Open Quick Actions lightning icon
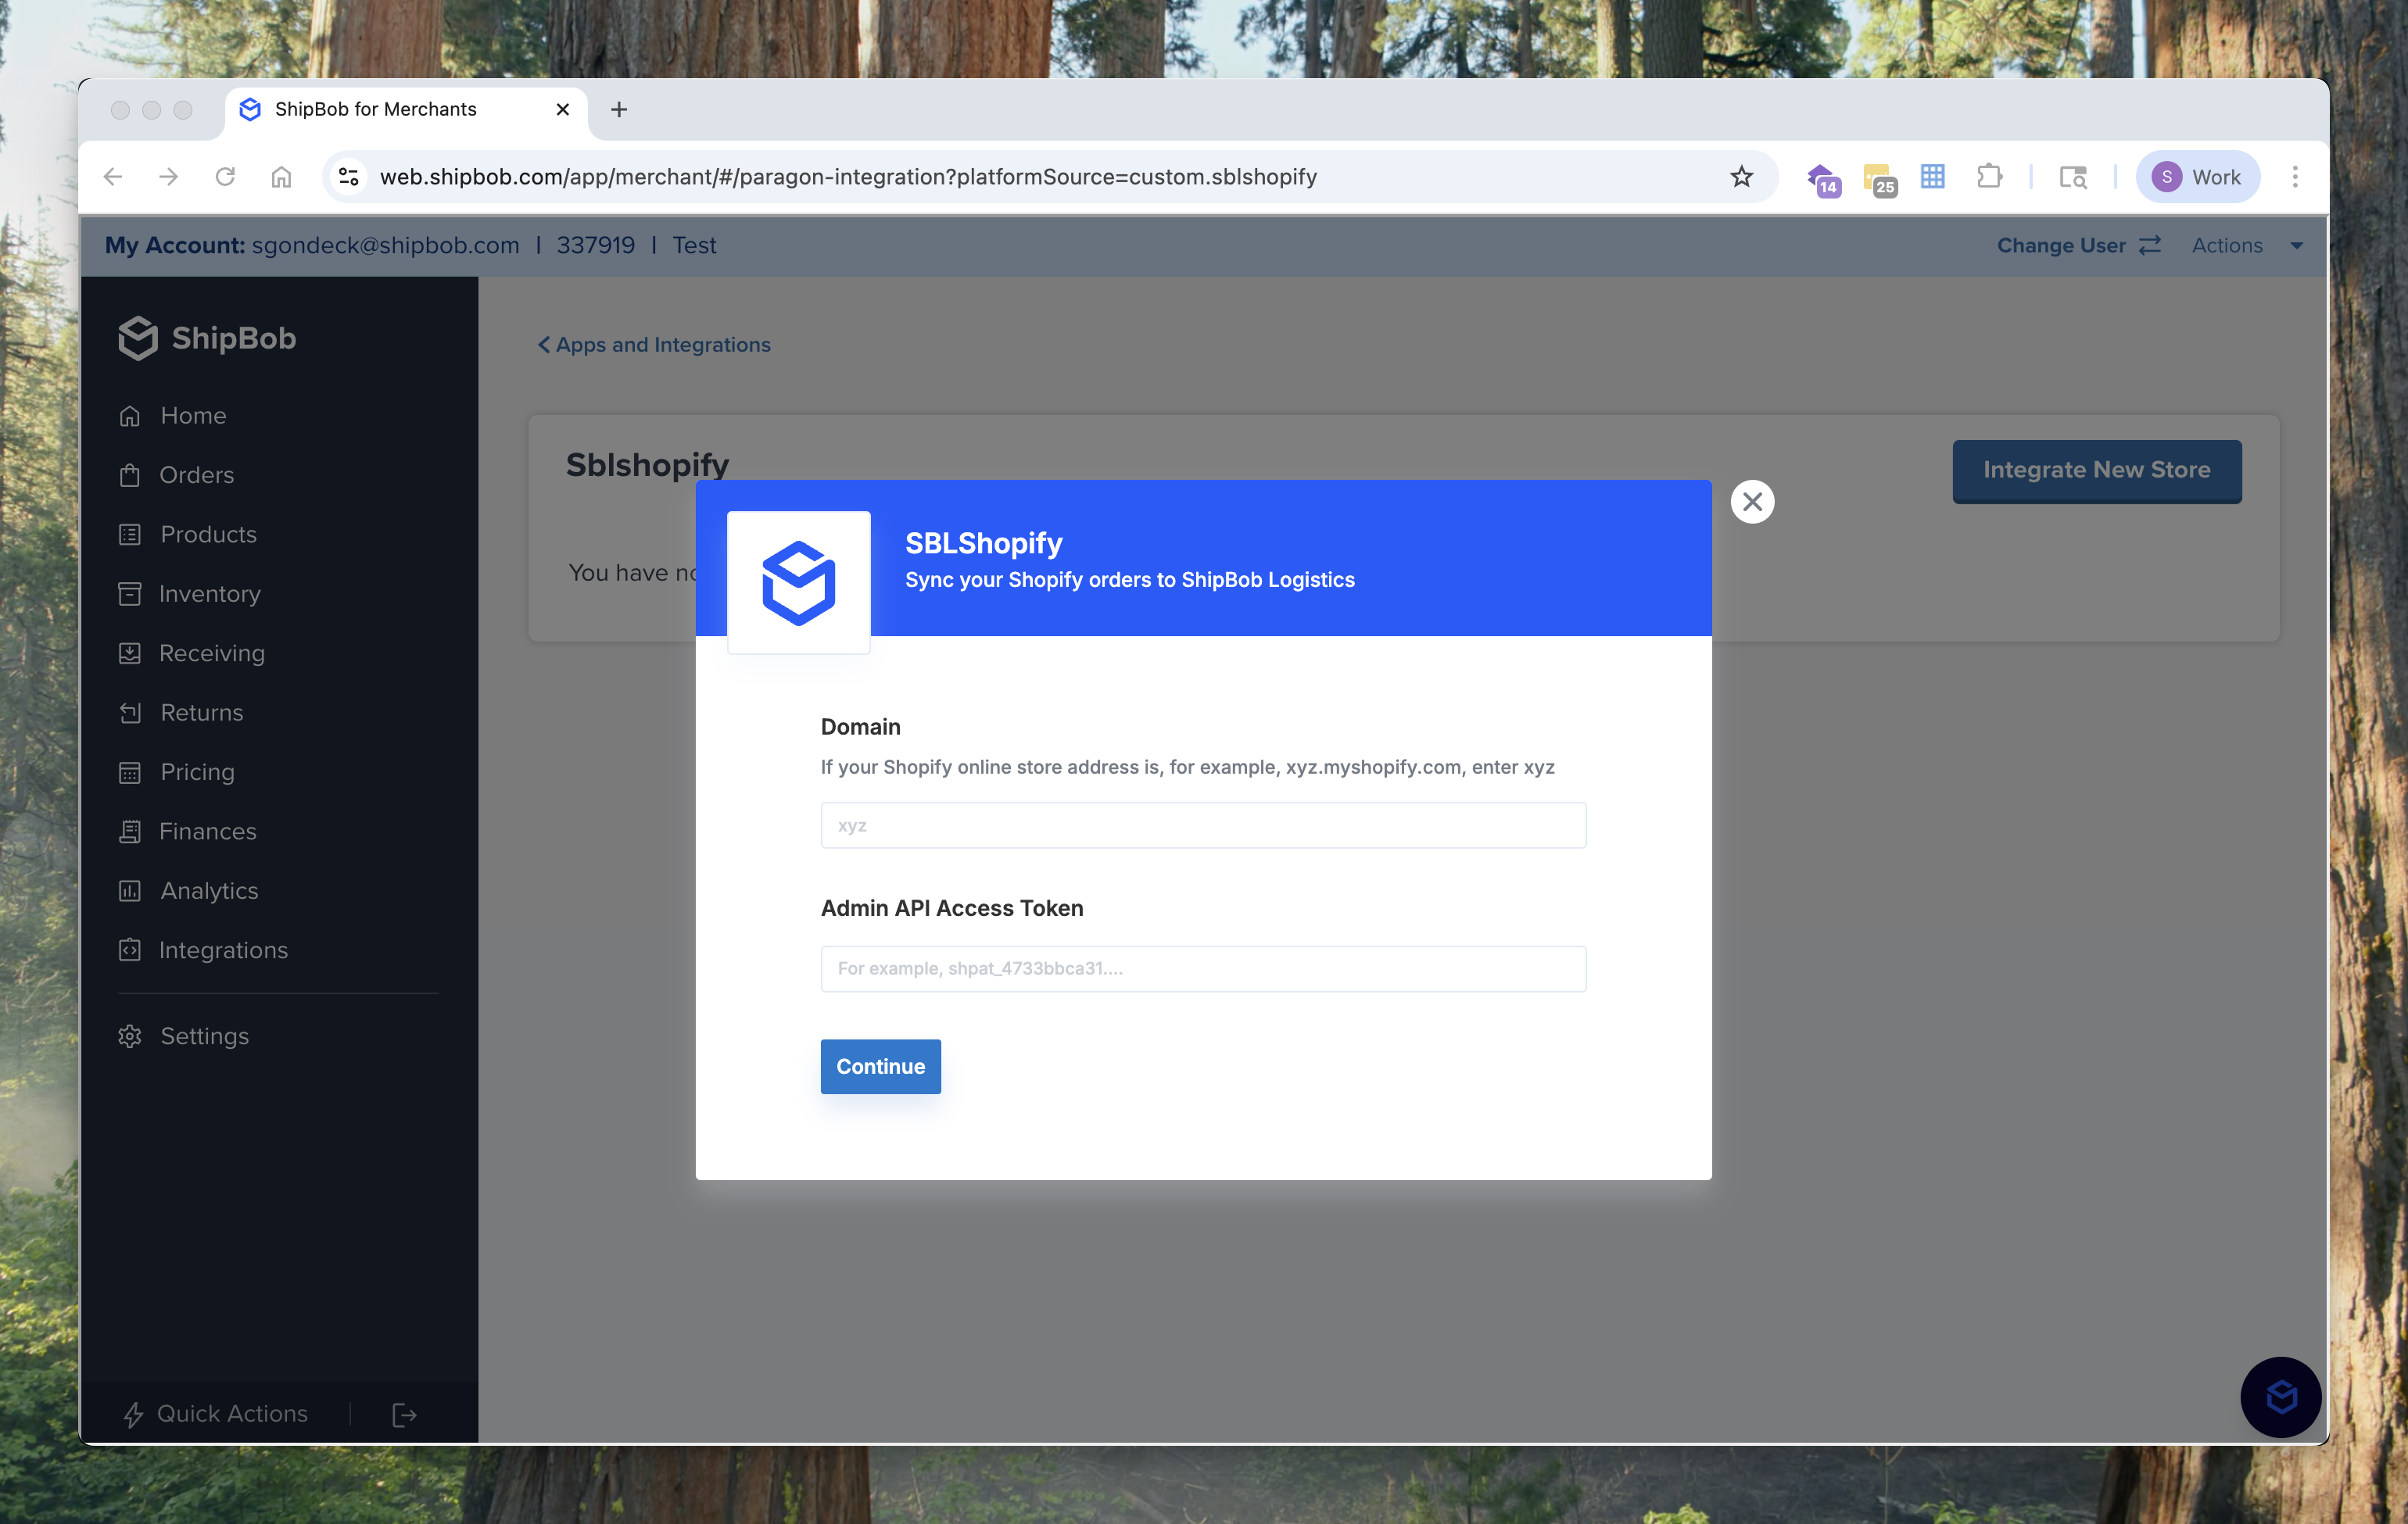The width and height of the screenshot is (2408, 1524). [x=133, y=1414]
